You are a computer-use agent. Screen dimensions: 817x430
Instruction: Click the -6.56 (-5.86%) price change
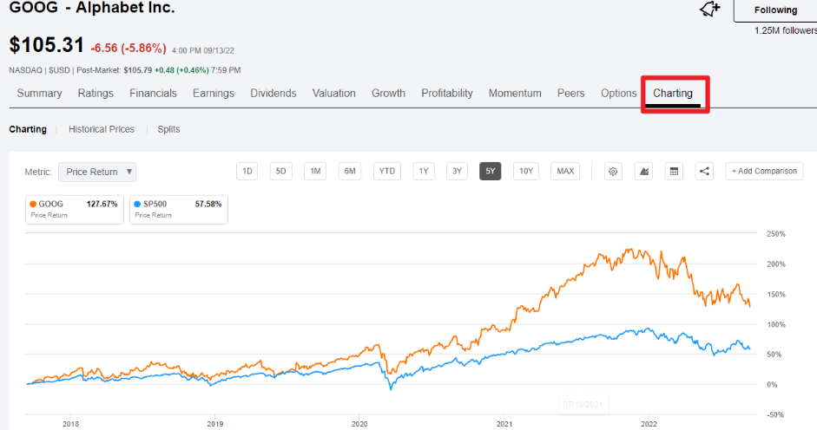[x=128, y=49]
